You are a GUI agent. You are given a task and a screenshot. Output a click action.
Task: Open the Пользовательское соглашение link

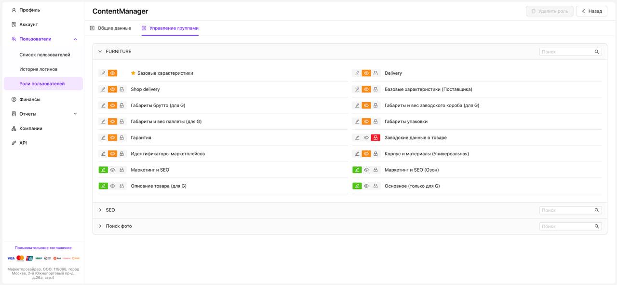click(x=43, y=248)
